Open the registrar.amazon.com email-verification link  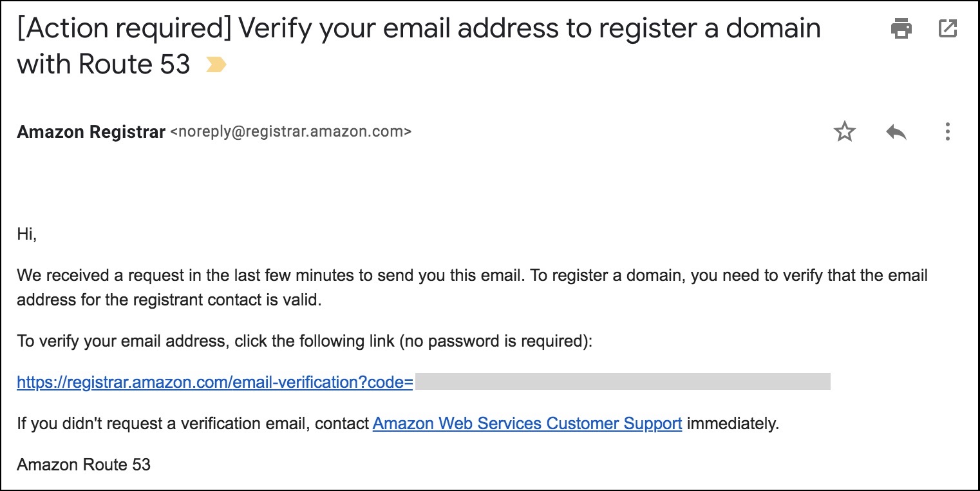pos(215,382)
